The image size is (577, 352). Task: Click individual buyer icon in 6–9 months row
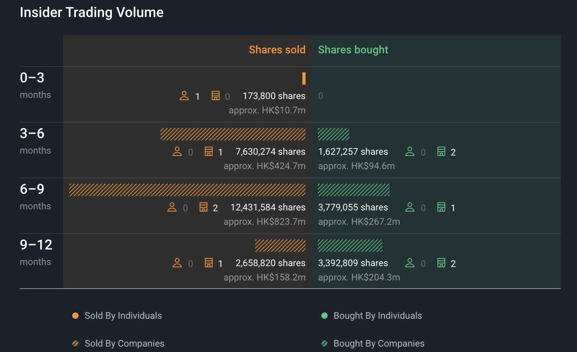410,207
